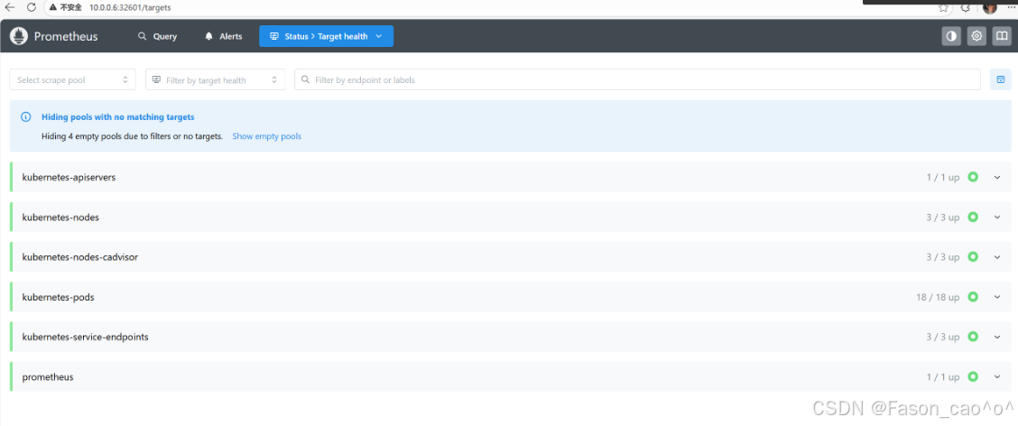
Task: Click the kubernetes-service-endpoints pool name
Action: click(x=85, y=337)
